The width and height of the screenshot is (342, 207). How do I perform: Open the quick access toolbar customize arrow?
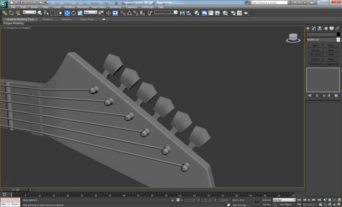[45, 2]
